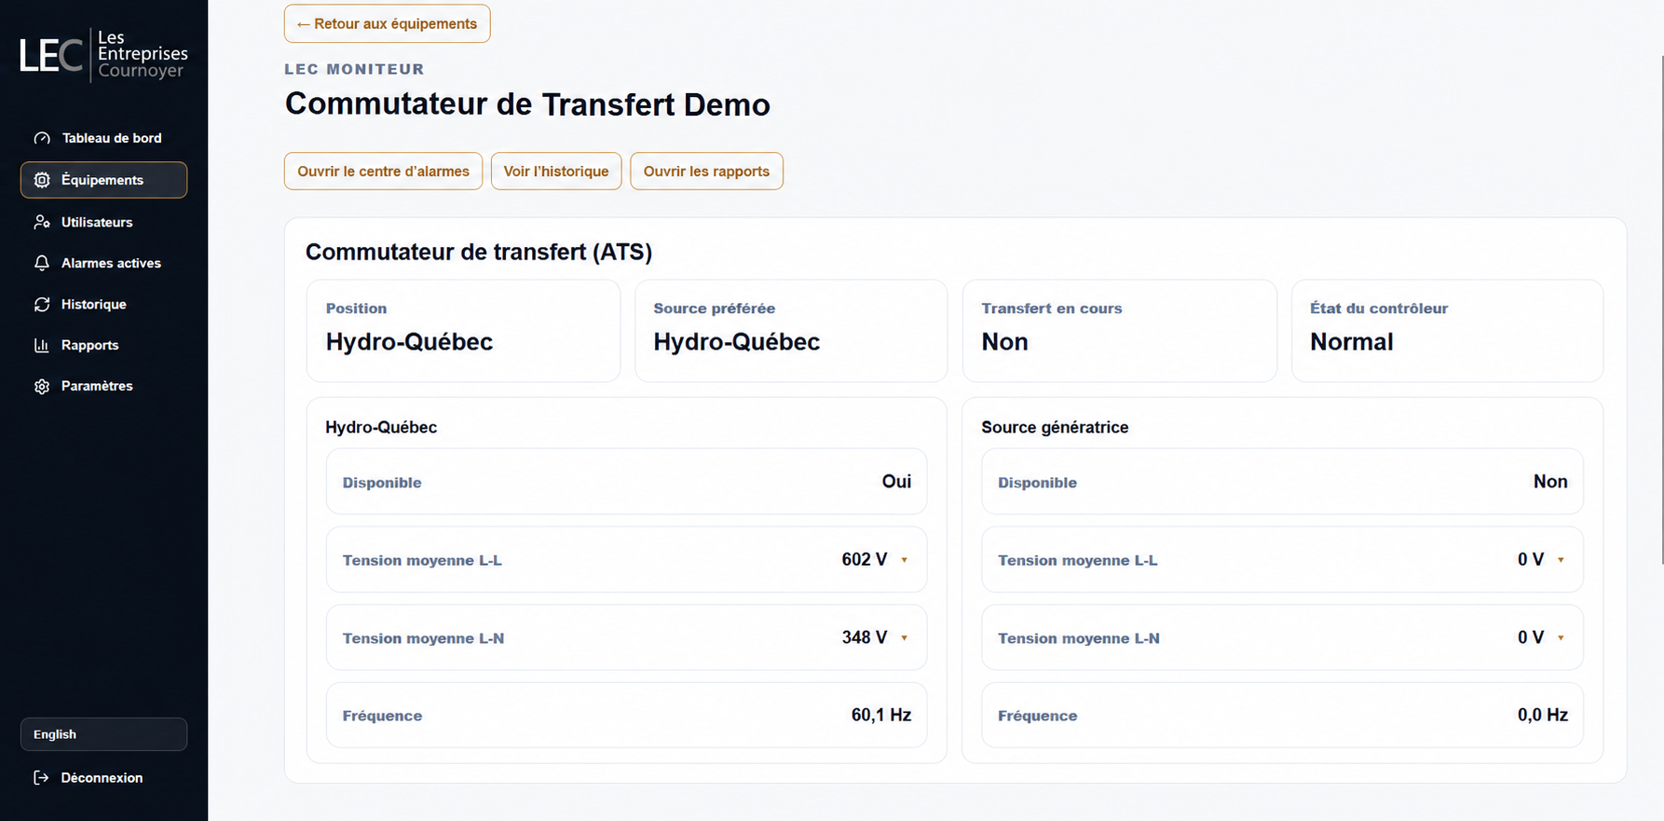Click Retour aux équipements button
This screenshot has height=821, width=1664.
(x=387, y=23)
